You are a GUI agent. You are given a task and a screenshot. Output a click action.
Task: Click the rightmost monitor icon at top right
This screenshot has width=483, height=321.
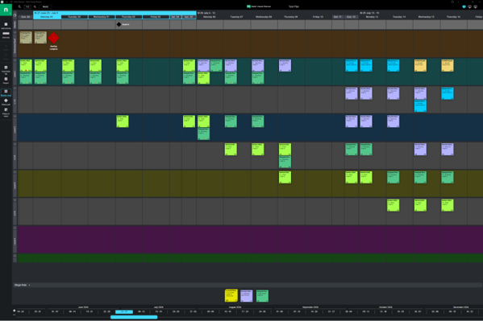click(475, 6)
